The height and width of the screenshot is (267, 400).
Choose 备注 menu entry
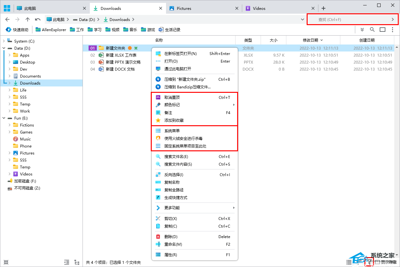(195, 113)
